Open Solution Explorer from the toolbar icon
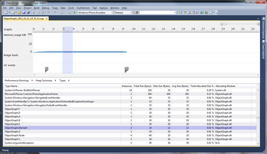267x154 pixels. [180, 12]
